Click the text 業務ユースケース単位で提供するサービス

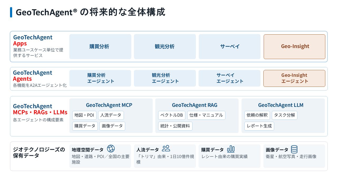(38, 53)
